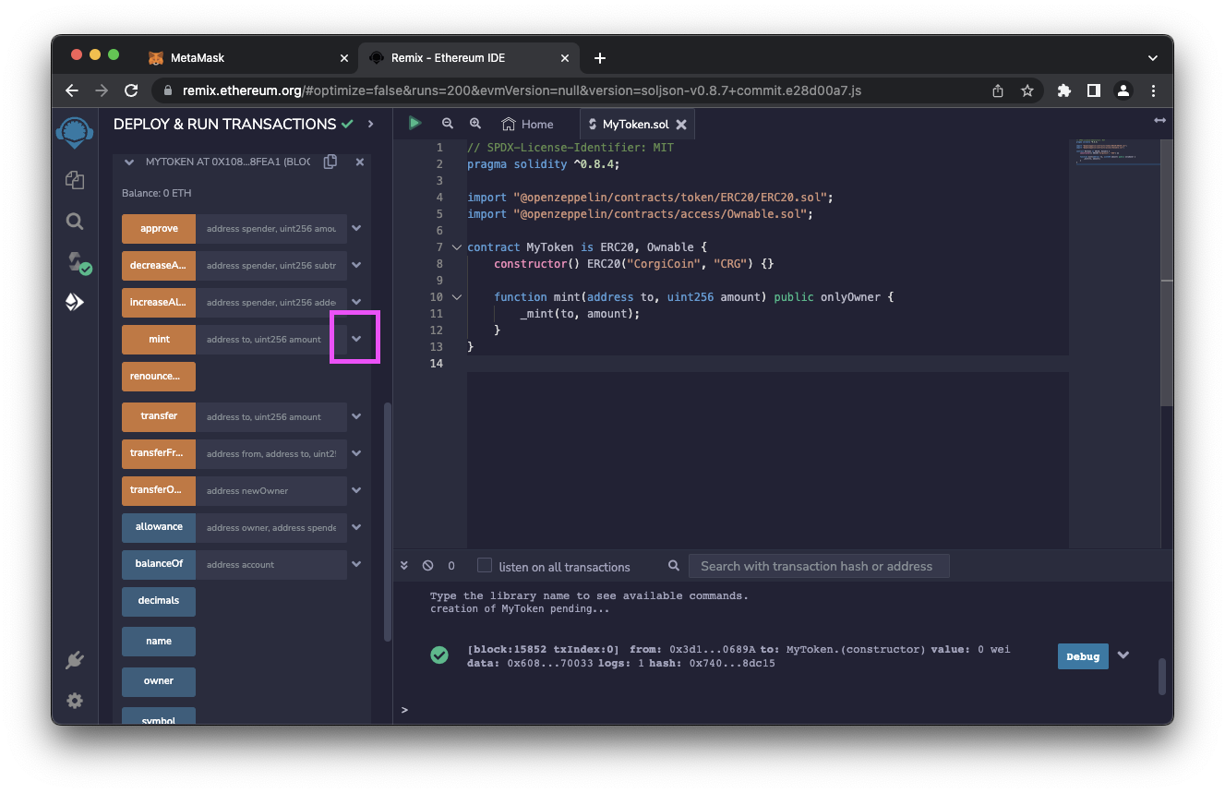
Task: Expand the transfer function parameters
Action: tap(356, 416)
